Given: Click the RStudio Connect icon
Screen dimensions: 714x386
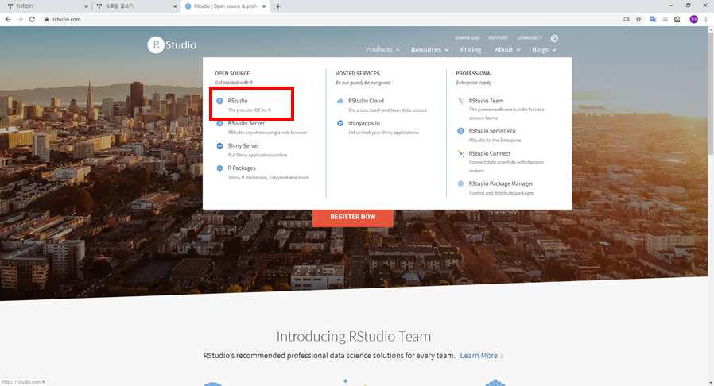Looking at the screenshot, I should [461, 153].
